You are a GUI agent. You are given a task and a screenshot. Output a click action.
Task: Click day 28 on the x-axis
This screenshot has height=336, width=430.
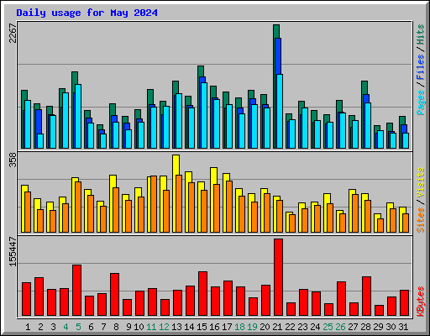coord(365,327)
